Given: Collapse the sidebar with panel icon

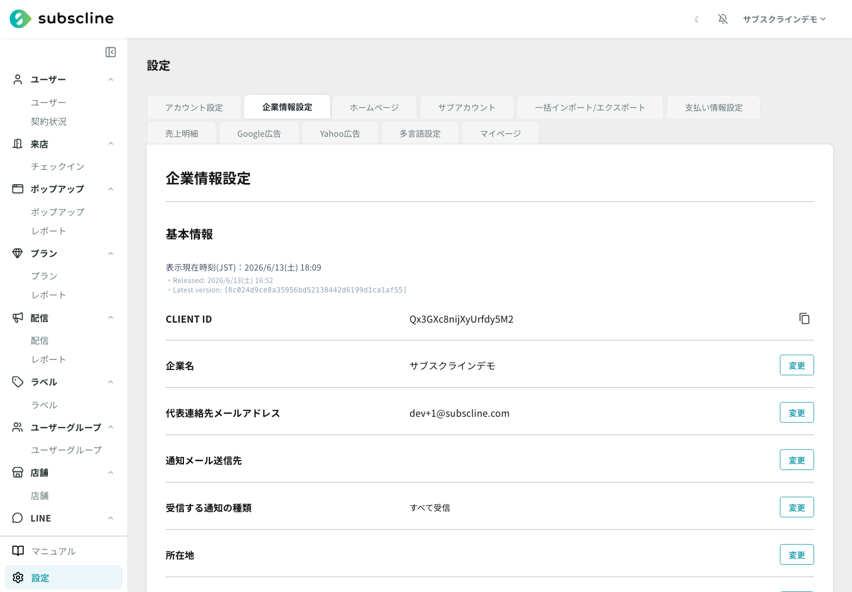Looking at the screenshot, I should (x=111, y=52).
